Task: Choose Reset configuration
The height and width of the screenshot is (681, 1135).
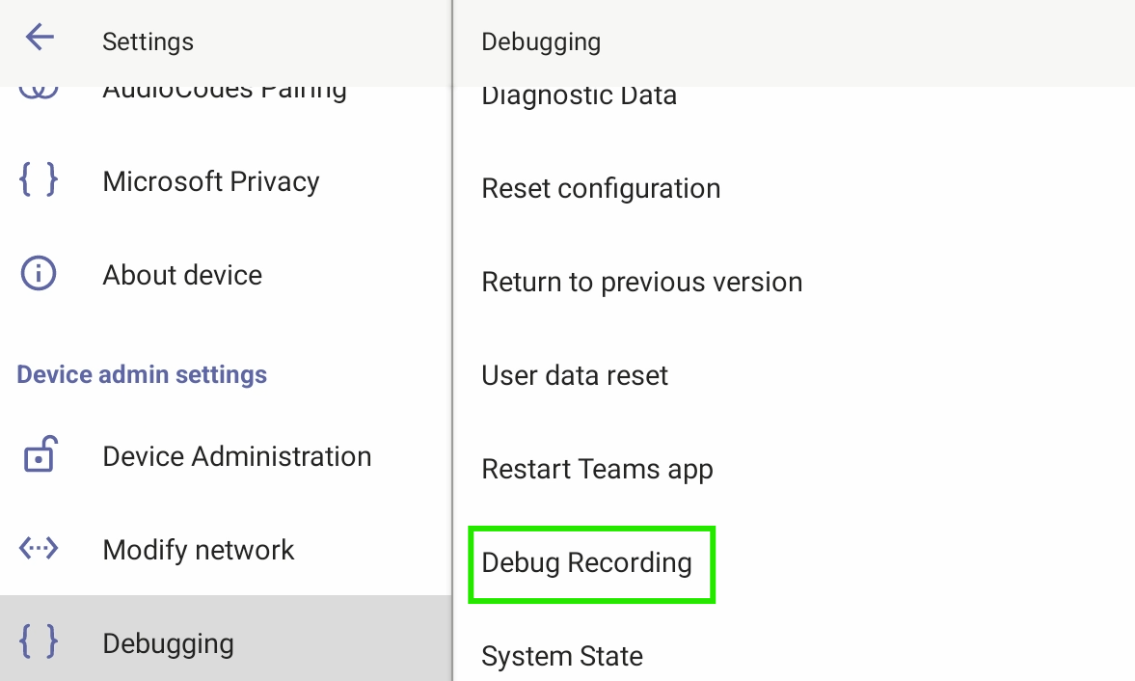Action: pyautogui.click(x=601, y=188)
